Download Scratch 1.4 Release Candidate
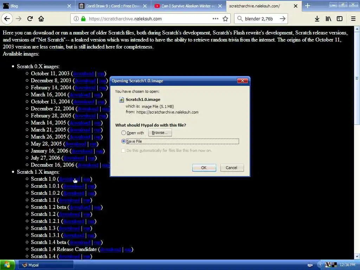Viewport: 360px width, 270px height. coord(110,249)
